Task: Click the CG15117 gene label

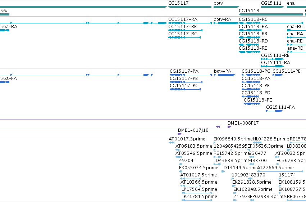Action: pos(178,3)
